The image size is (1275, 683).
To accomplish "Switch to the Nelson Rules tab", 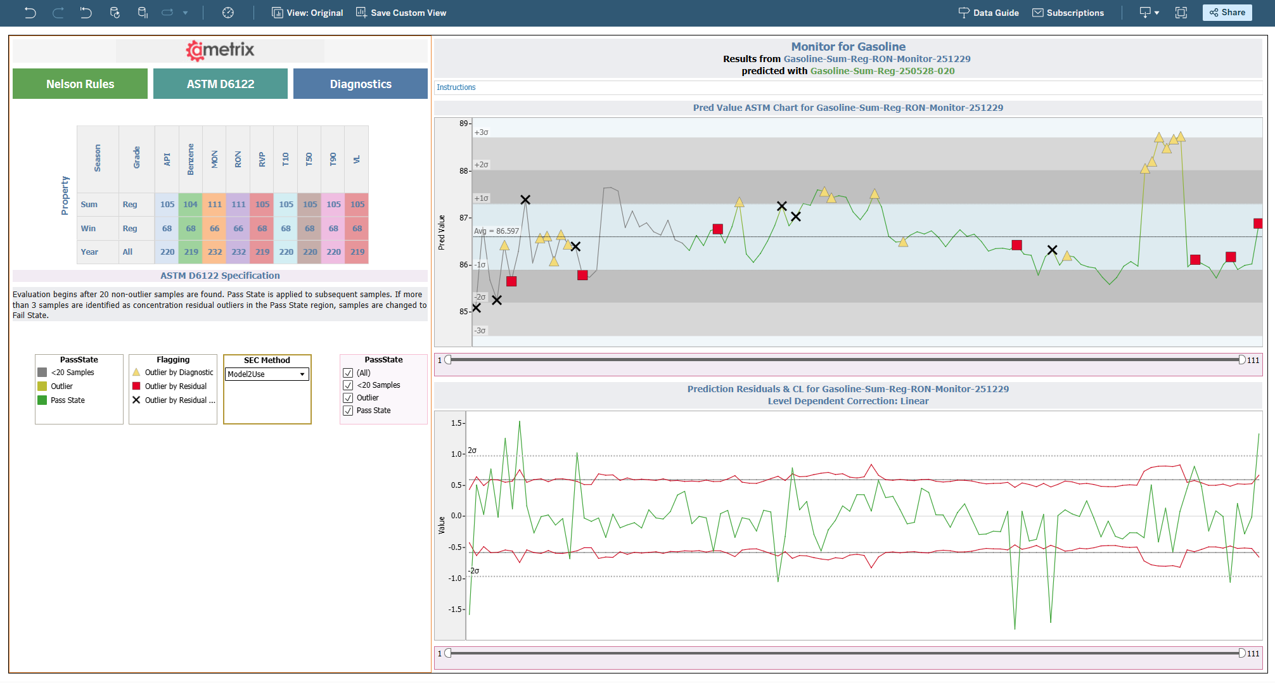I will coord(80,84).
